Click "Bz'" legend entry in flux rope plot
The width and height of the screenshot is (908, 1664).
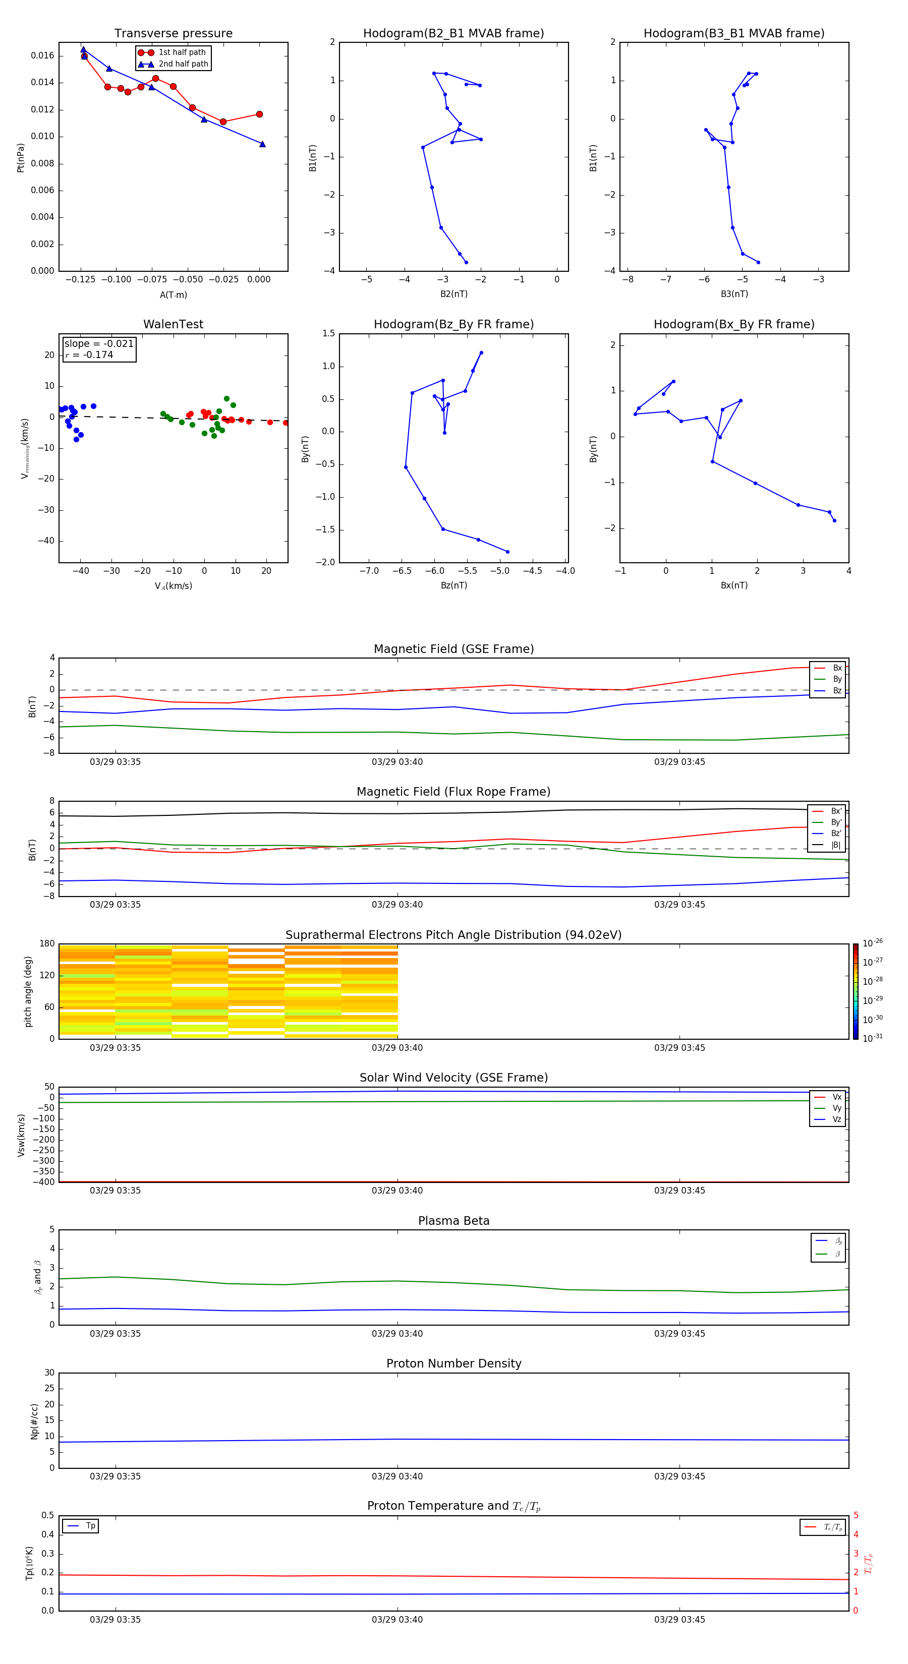pyautogui.click(x=827, y=834)
